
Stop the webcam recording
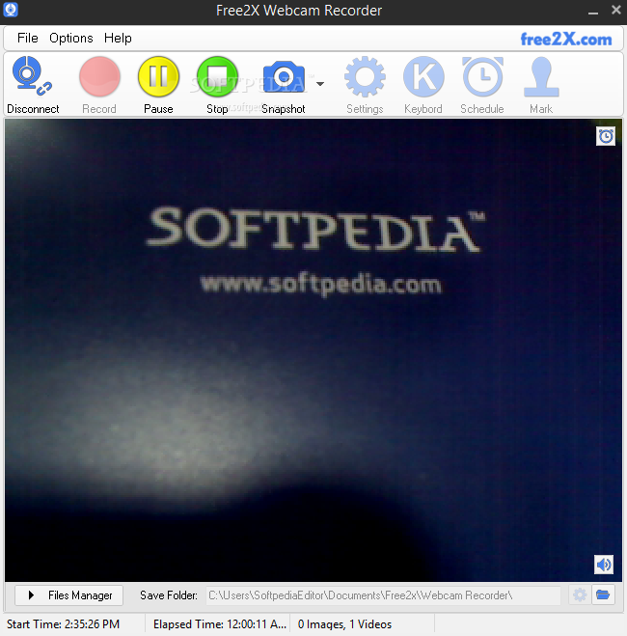click(217, 85)
